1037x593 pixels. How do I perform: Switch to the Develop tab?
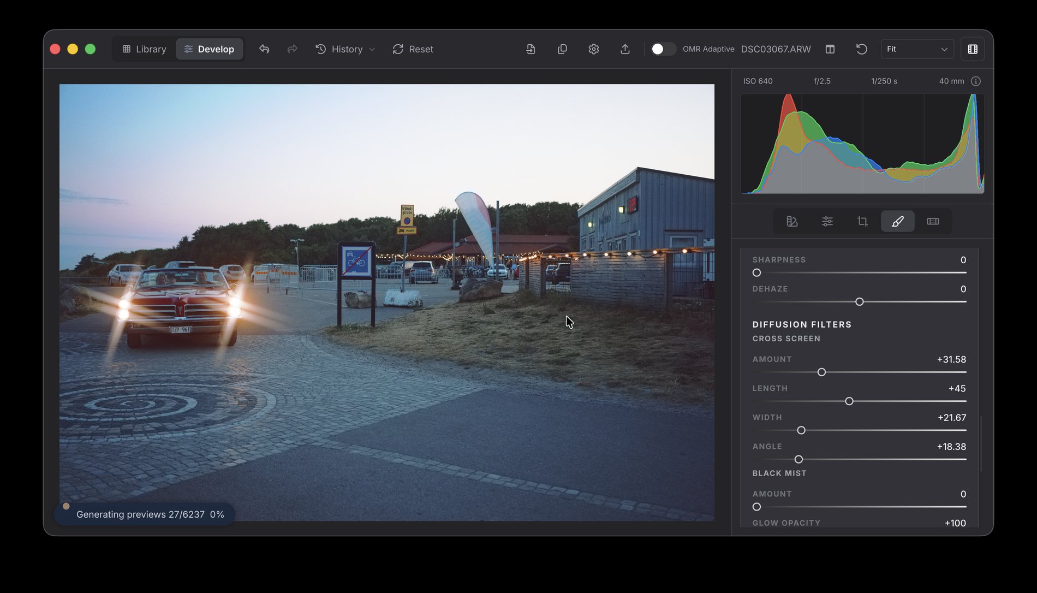pyautogui.click(x=209, y=49)
